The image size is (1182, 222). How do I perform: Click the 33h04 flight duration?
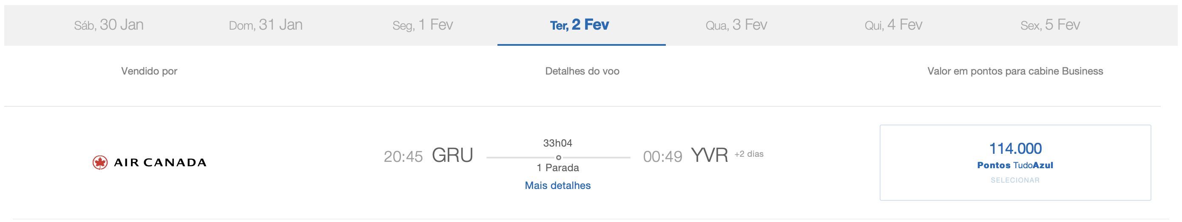[x=557, y=144]
